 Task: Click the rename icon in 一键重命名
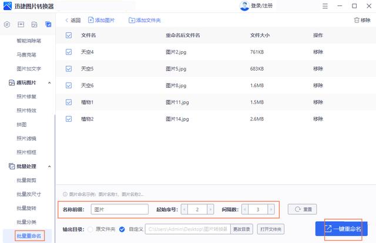click(328, 229)
